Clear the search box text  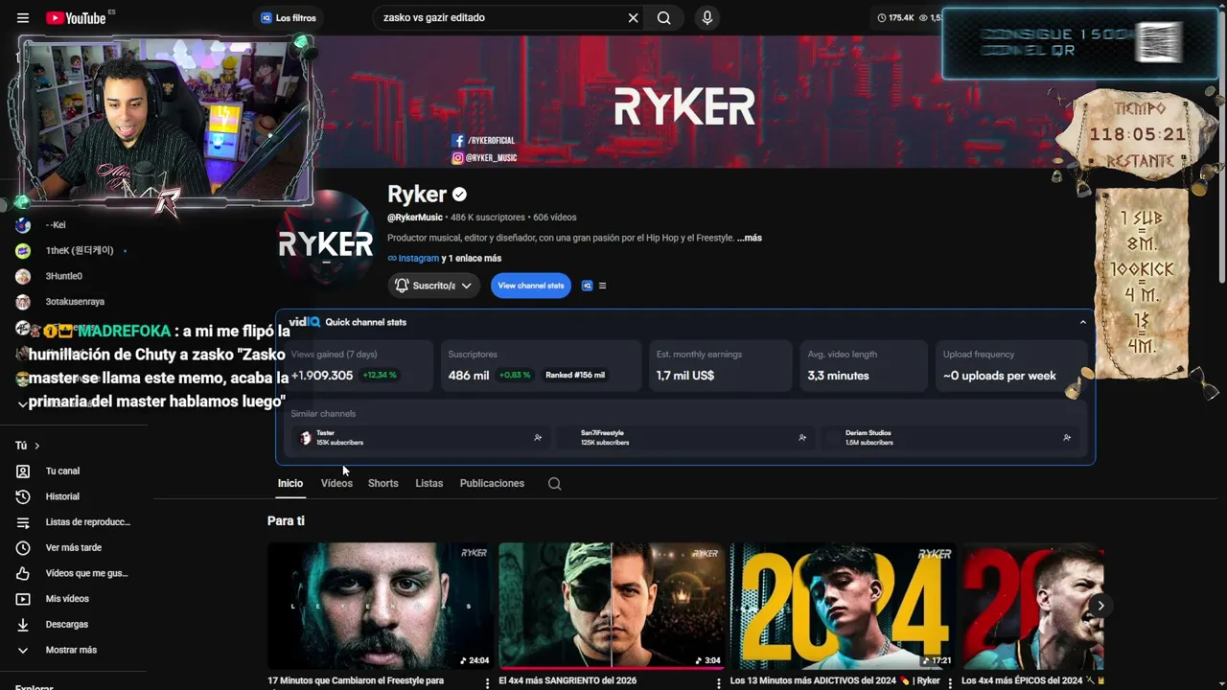[633, 18]
